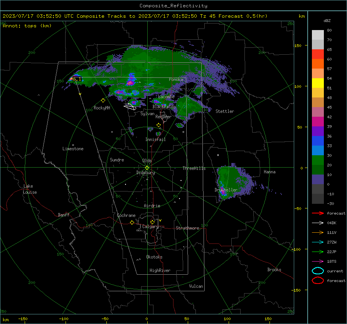Viewport: 347px width, 324px height.
Task: Click the dBZ legend heading
Action: [x=327, y=20]
